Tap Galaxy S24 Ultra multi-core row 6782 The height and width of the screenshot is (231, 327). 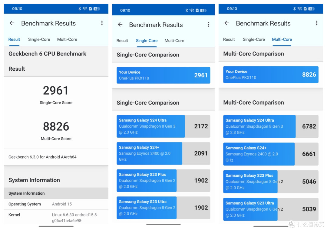(271, 126)
